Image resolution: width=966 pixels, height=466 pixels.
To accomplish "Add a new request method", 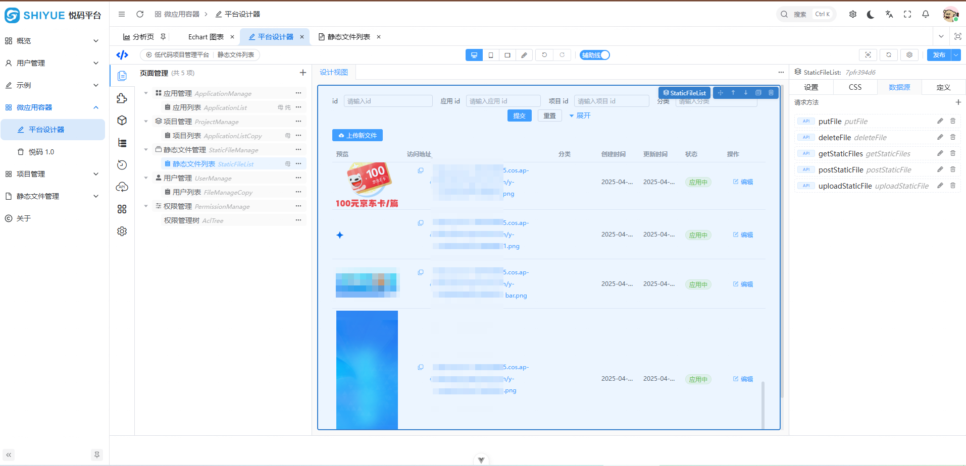I will [x=958, y=102].
